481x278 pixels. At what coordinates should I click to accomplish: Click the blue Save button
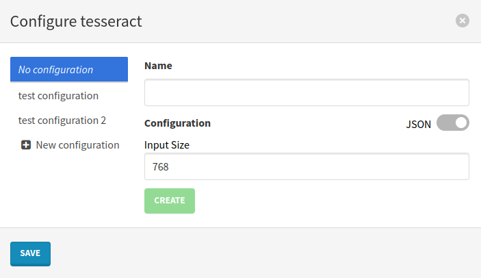(30, 253)
